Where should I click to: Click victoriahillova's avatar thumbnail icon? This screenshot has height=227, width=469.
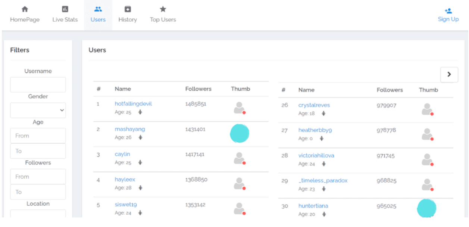click(428, 160)
